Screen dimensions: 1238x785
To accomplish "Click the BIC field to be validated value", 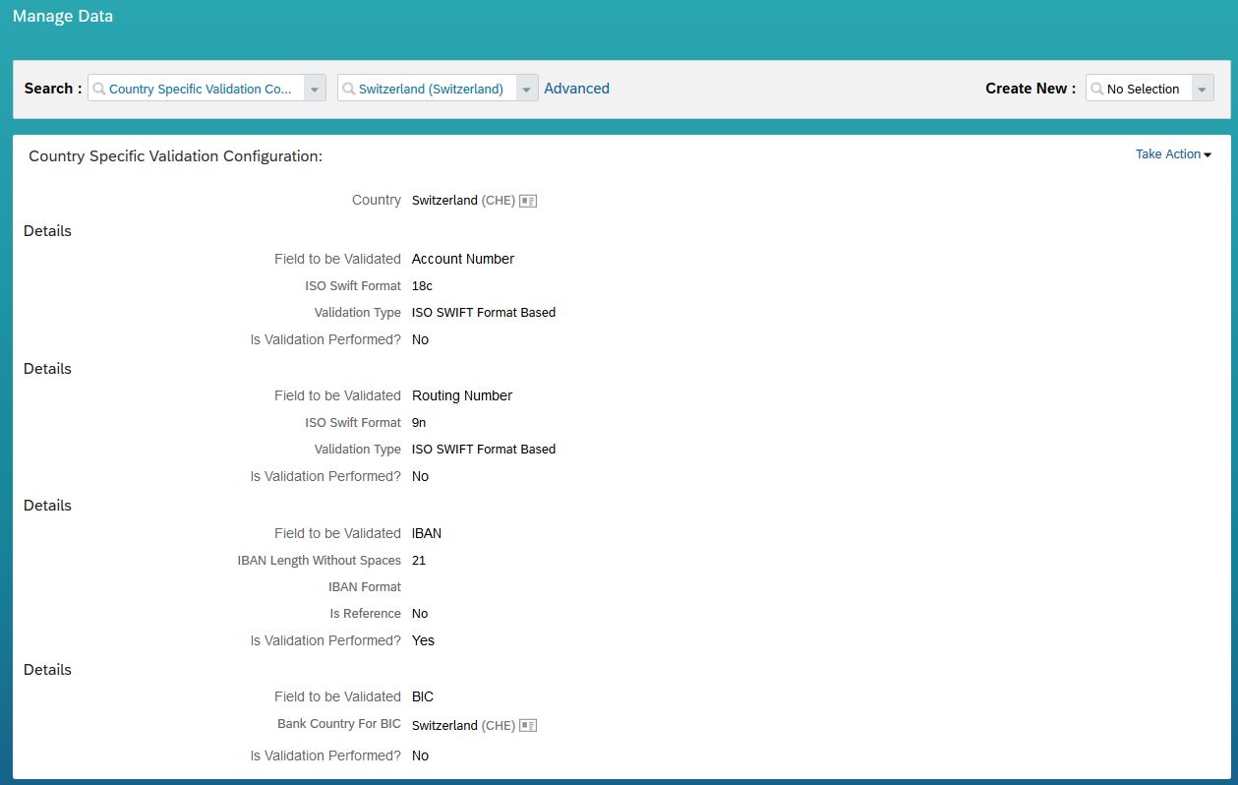I will coord(423,696).
